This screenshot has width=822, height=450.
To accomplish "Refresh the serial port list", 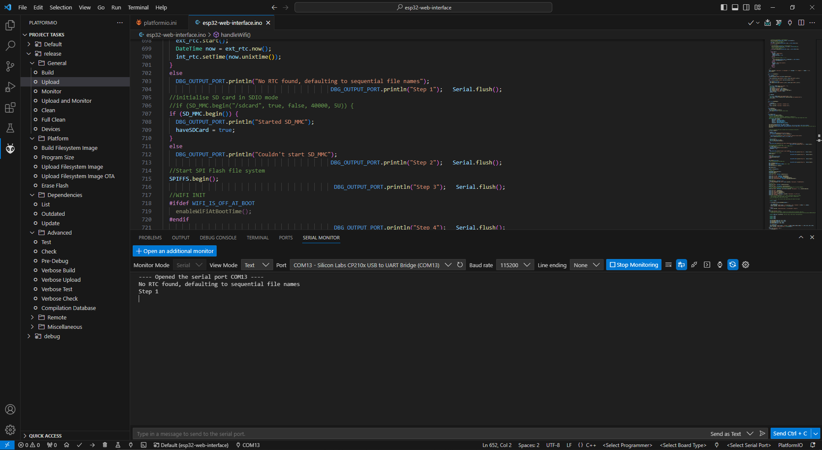I will point(460,265).
